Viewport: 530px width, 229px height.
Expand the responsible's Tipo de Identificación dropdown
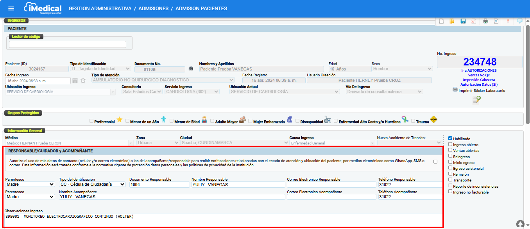(x=92, y=184)
